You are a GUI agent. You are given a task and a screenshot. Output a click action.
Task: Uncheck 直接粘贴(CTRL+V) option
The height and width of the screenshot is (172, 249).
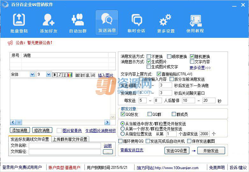[159, 74]
